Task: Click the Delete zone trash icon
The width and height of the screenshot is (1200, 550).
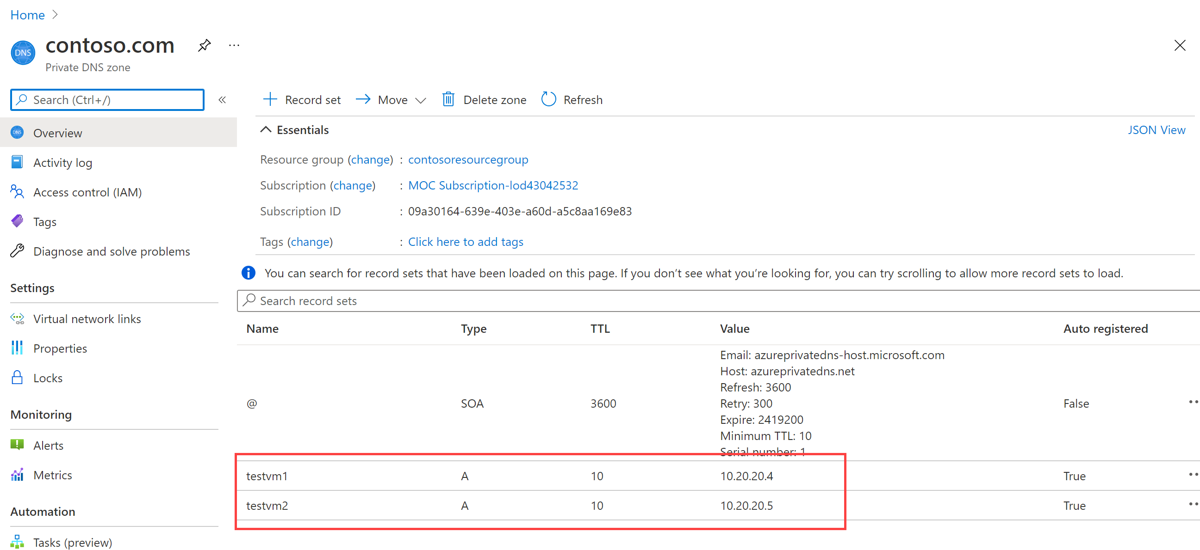Action: click(x=448, y=99)
